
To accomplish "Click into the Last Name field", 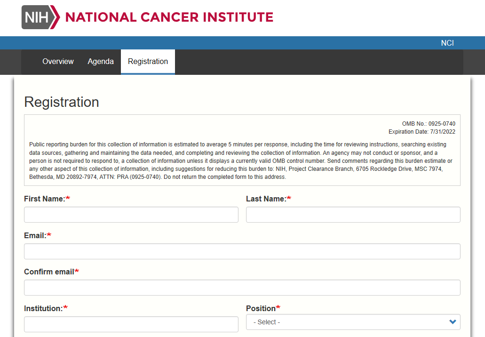I will click(x=353, y=215).
